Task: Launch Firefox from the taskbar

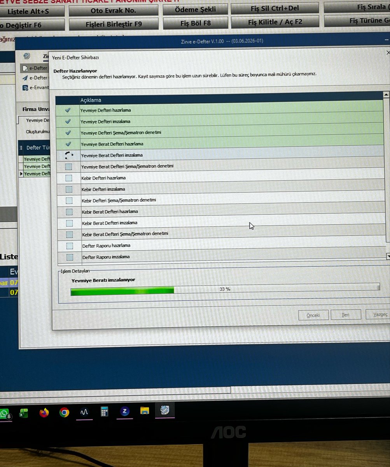Action: (44, 413)
